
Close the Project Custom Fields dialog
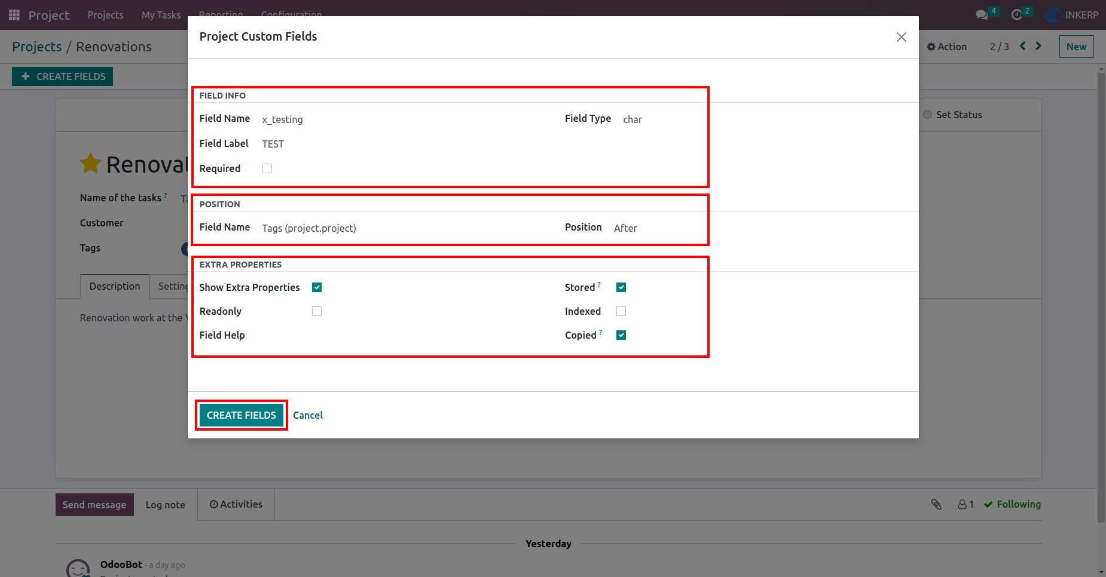902,37
